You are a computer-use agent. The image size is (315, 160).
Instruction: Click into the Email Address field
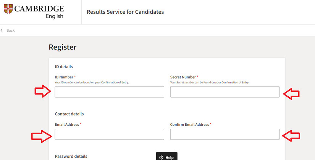pos(109,134)
